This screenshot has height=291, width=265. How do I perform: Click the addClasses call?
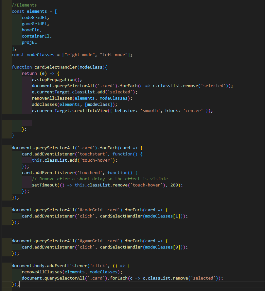point(75,105)
